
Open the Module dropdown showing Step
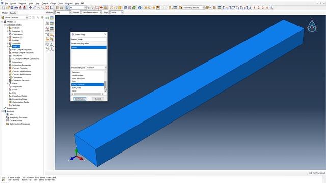(x=63, y=12)
